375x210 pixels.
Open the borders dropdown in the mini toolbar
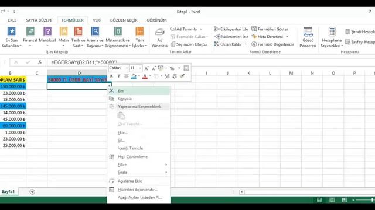click(162, 76)
